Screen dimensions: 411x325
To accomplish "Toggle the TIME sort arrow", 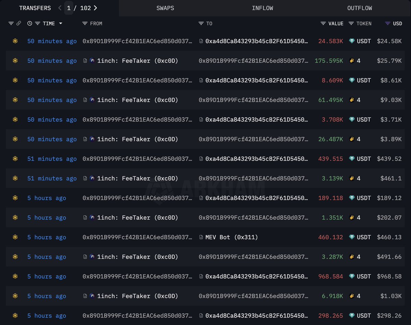I will [61, 24].
